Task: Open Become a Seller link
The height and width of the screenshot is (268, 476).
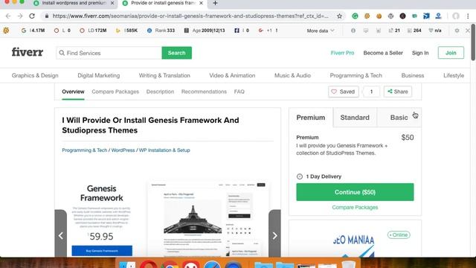Action: click(383, 53)
